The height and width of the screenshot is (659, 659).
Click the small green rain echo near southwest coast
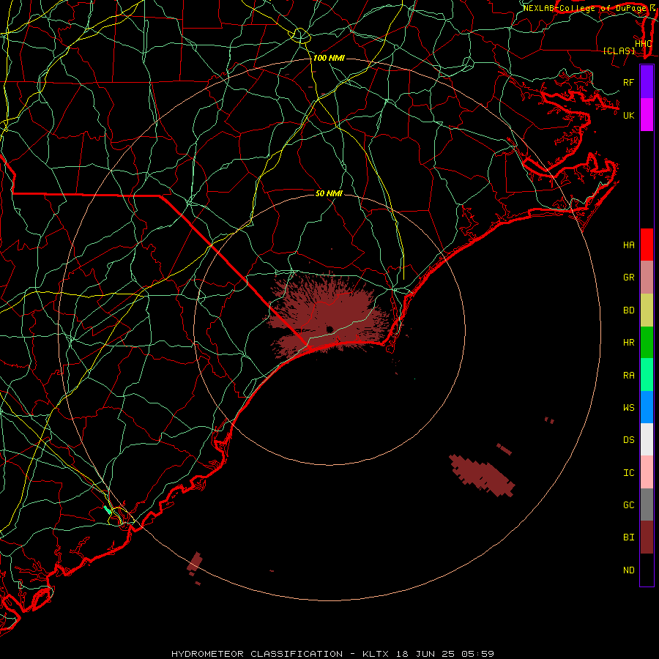point(108,510)
